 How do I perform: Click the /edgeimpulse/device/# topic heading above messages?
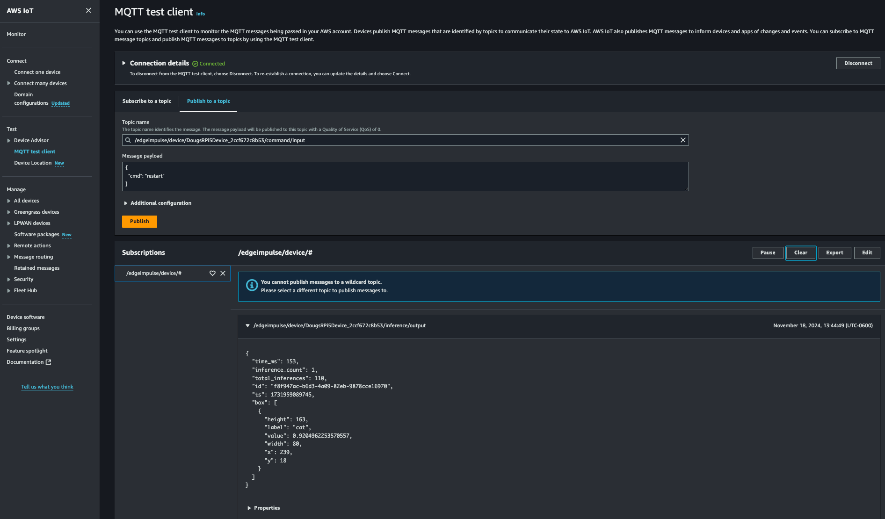click(275, 252)
